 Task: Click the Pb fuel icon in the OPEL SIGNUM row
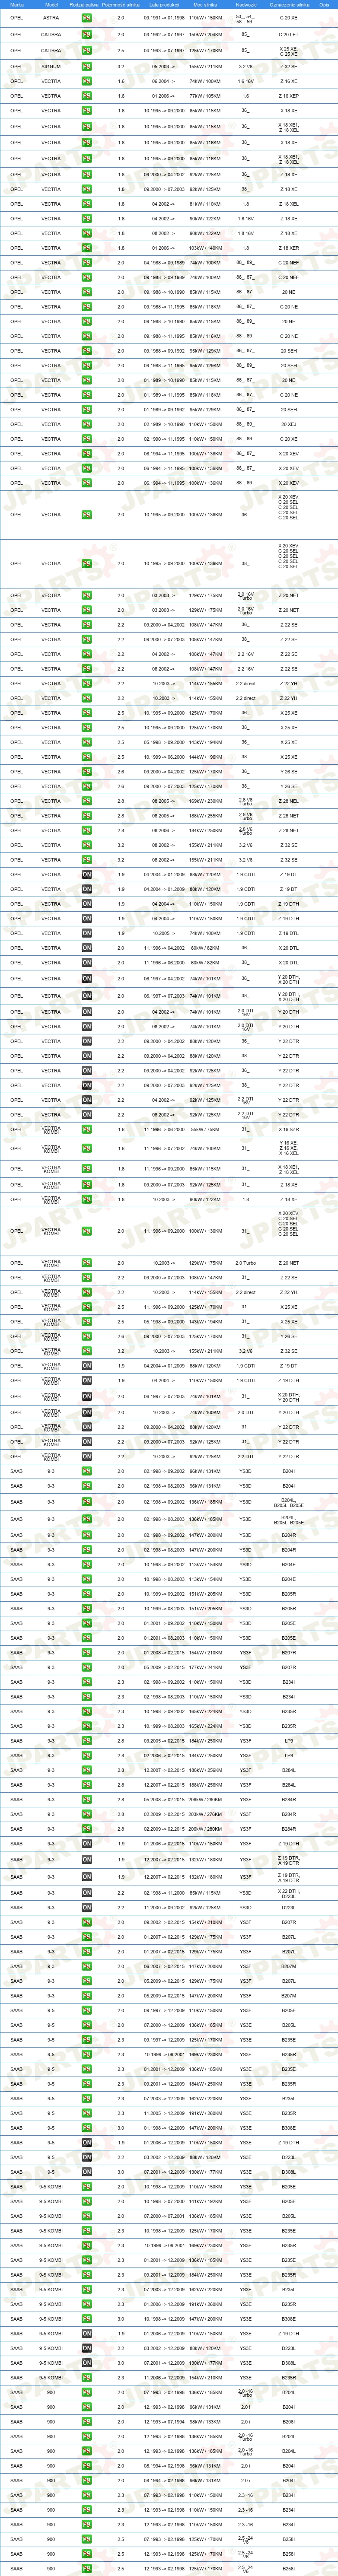coord(87,67)
